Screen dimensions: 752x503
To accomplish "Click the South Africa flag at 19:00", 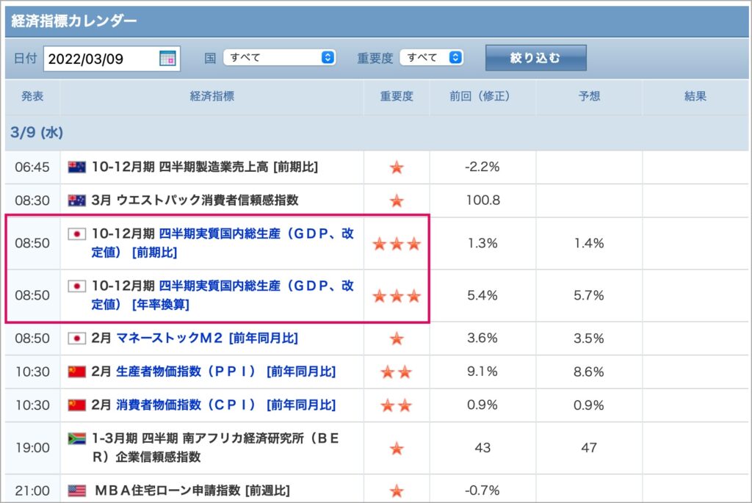I will (x=76, y=438).
